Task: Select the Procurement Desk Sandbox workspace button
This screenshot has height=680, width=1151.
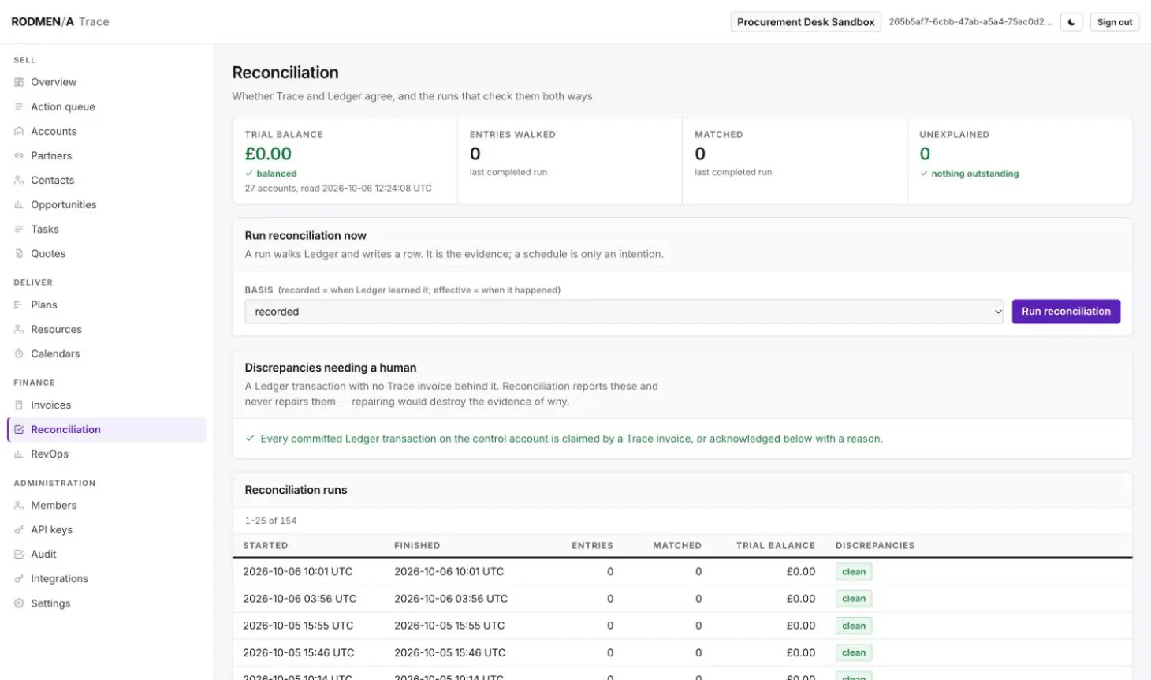Action: (806, 22)
